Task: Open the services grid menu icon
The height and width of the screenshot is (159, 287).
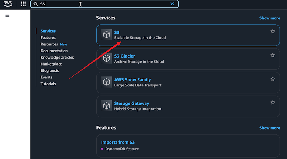Action: pos(24,4)
